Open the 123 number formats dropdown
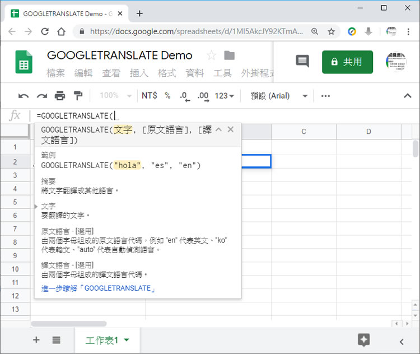The width and height of the screenshot is (420, 354). pos(225,96)
